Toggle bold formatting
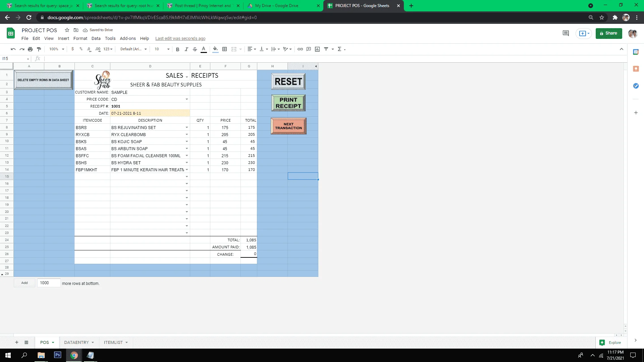The height and width of the screenshot is (362, 644). [177, 49]
